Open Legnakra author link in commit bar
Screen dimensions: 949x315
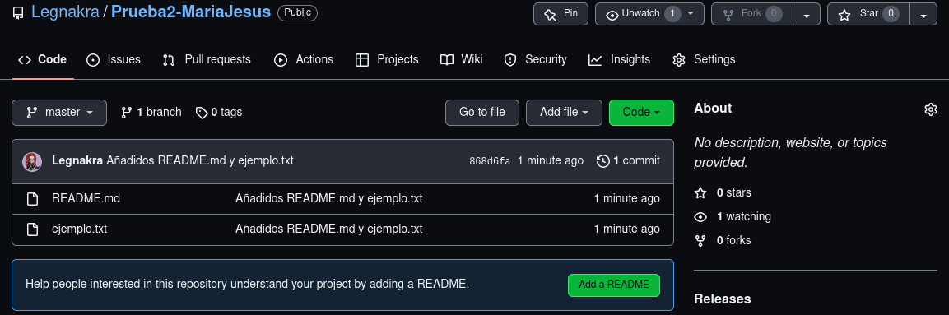click(77, 161)
